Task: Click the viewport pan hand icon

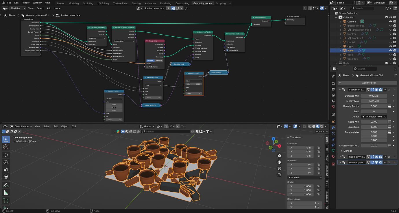Action: point(279,162)
